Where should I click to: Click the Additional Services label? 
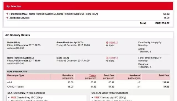point(19,18)
